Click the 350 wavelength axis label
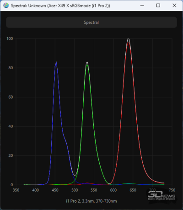This screenshot has height=210, width=183. tap(16, 190)
